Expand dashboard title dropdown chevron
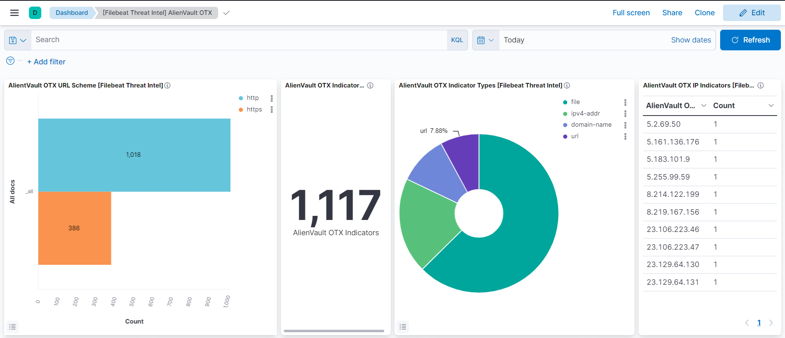This screenshot has height=338, width=785. pyautogui.click(x=226, y=13)
